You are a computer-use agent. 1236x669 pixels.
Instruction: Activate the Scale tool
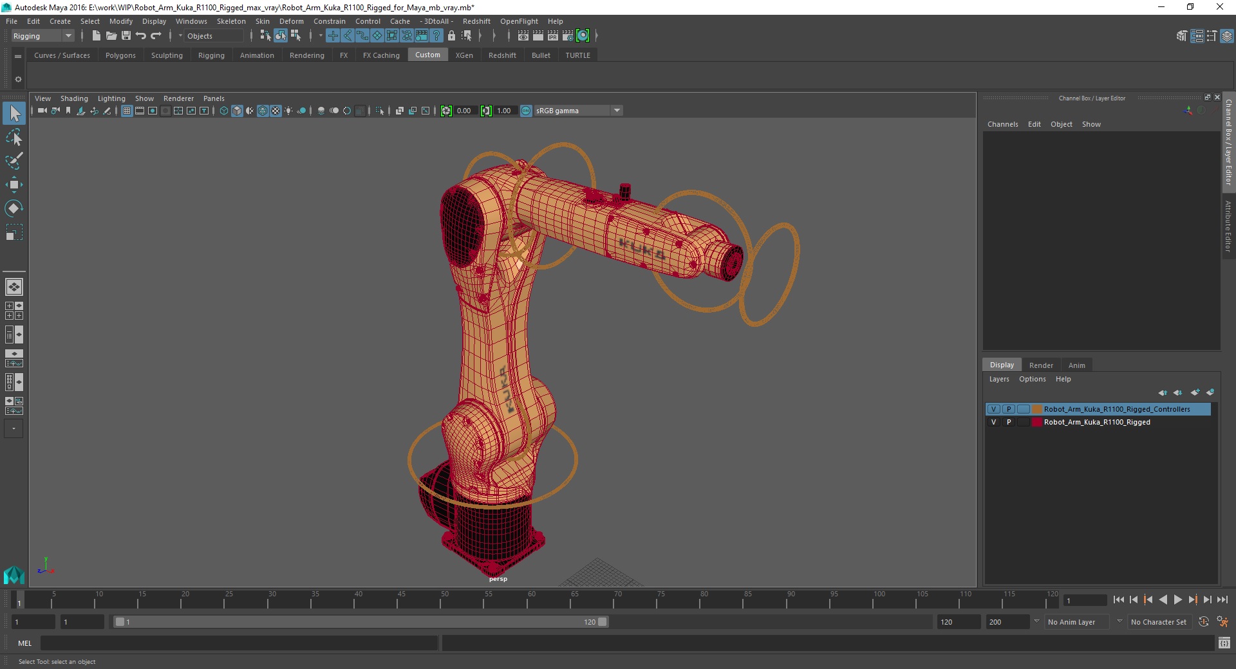tap(14, 232)
